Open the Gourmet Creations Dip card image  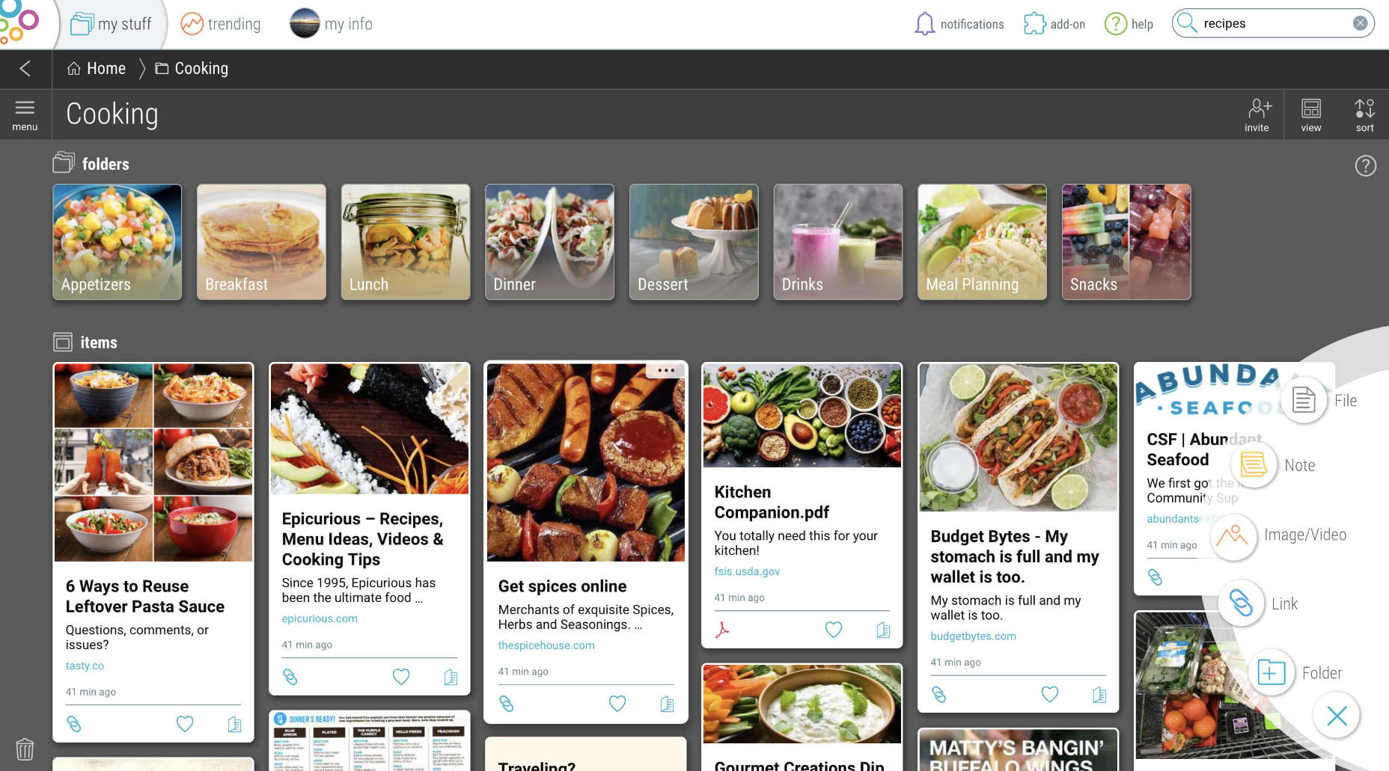tap(802, 704)
